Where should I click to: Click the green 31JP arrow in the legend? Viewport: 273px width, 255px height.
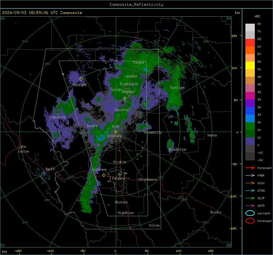click(x=250, y=198)
